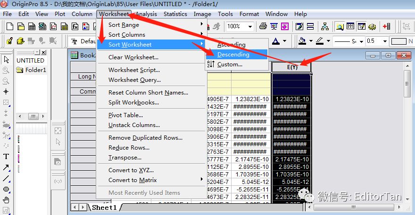The height and width of the screenshot is (215, 415).
Task: Click the Print icon
Action: pos(263,26)
